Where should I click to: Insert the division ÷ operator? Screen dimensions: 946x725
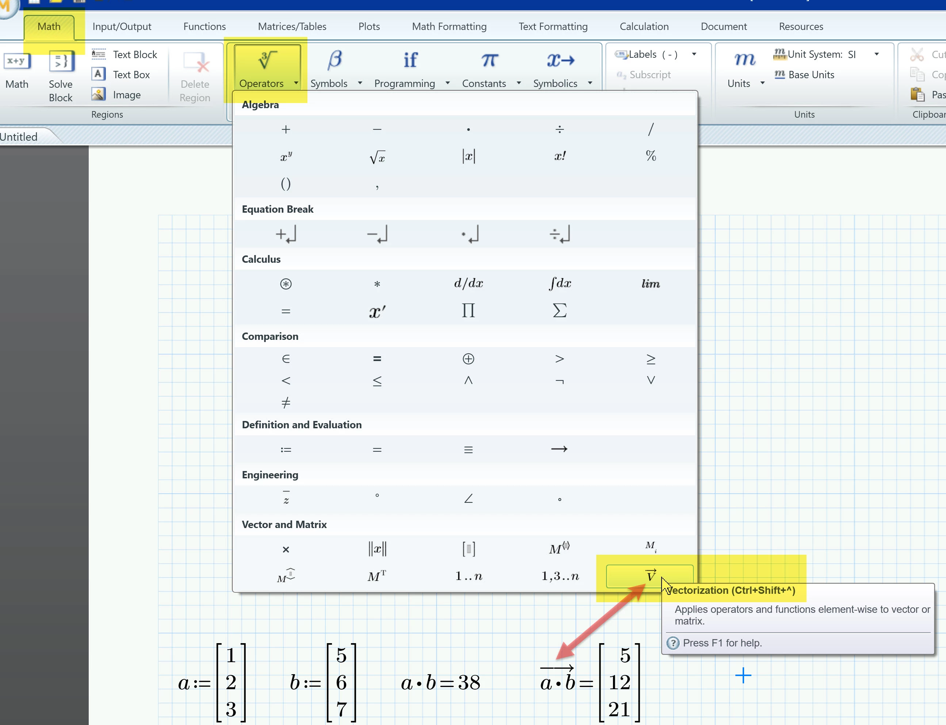[559, 129]
